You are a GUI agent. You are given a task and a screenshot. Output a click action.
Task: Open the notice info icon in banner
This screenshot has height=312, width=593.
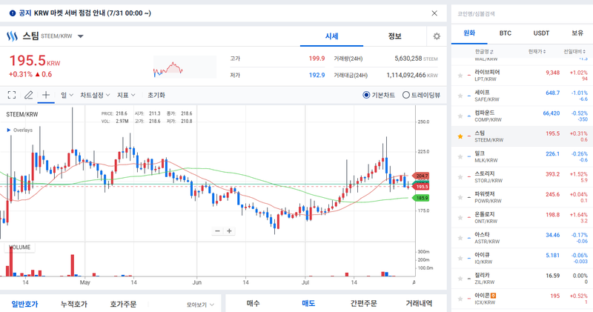13,13
